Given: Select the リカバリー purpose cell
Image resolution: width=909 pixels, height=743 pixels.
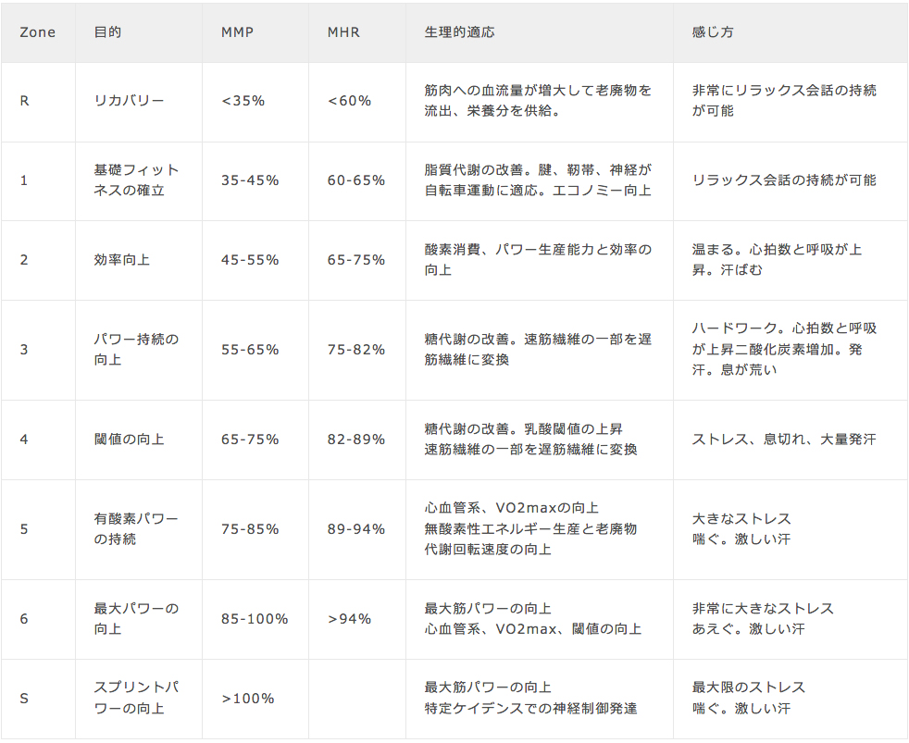Looking at the screenshot, I should [x=129, y=101].
